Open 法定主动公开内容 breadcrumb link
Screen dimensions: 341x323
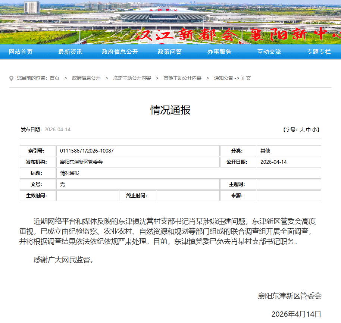coord(132,78)
